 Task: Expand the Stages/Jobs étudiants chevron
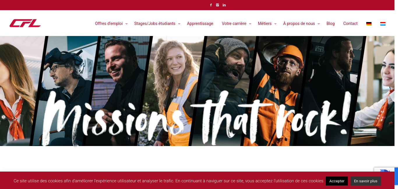[179, 24]
